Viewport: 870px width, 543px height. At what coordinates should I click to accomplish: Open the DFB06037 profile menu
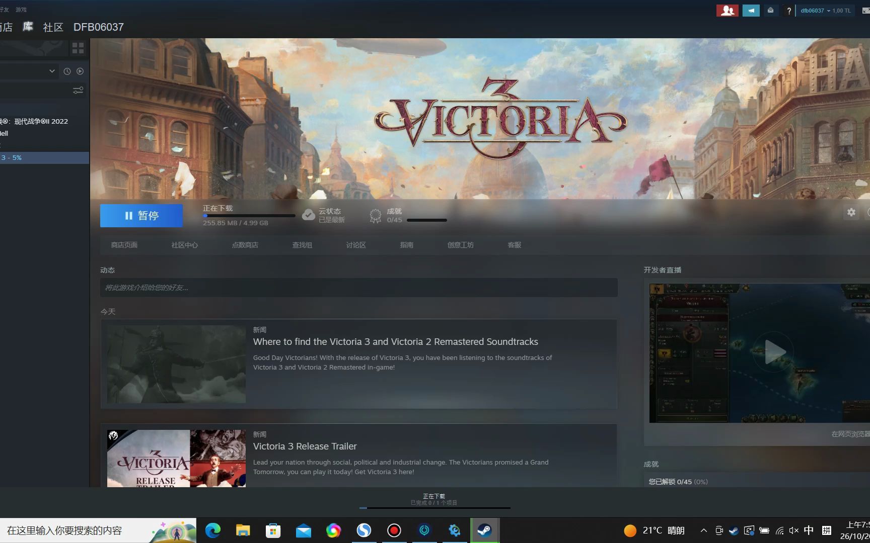pyautogui.click(x=99, y=27)
